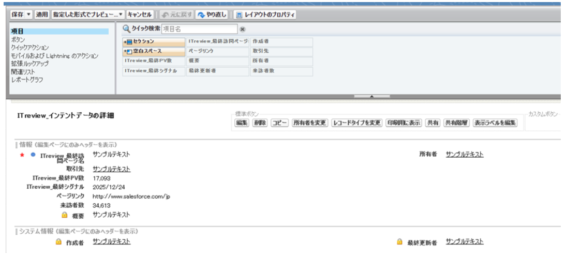Image resolution: width=567 pixels, height=258 pixels.
Task: Click the 所有者 サンプルテキスト link
Action: tap(465, 154)
